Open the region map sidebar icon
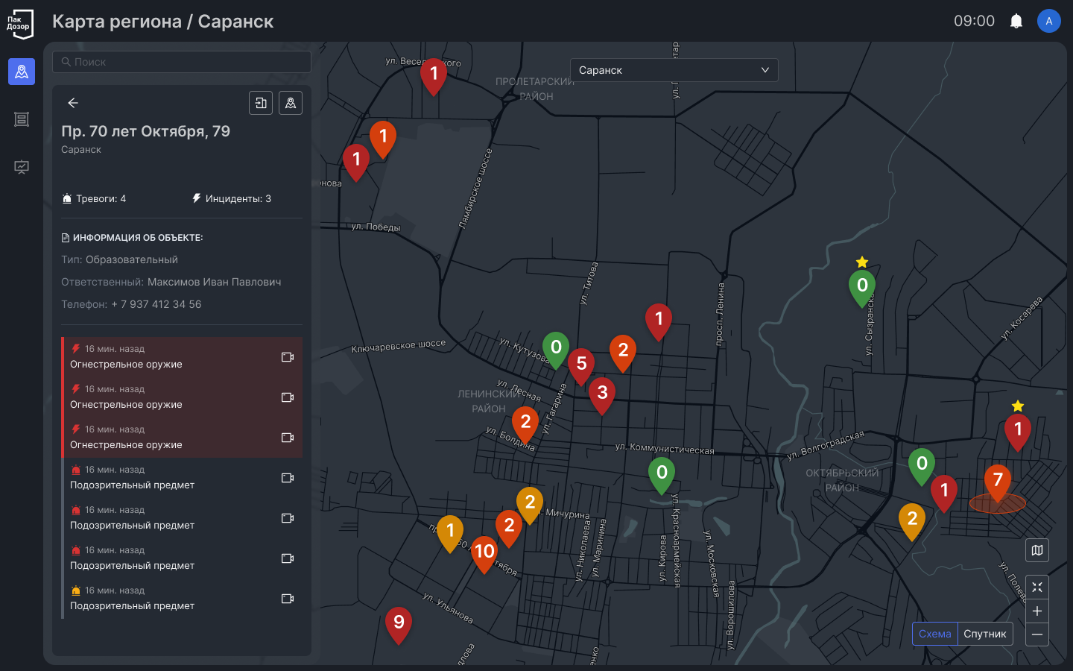 (x=22, y=72)
